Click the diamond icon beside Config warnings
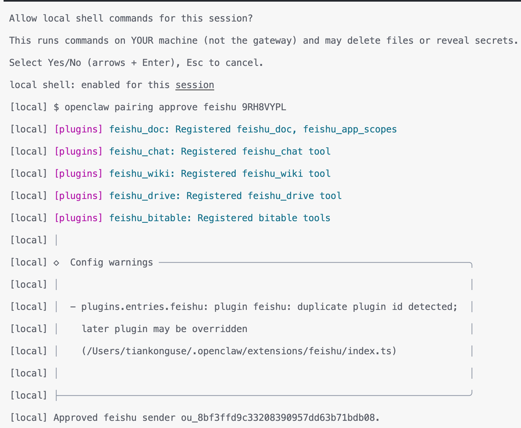This screenshot has height=428, width=521. (x=56, y=263)
